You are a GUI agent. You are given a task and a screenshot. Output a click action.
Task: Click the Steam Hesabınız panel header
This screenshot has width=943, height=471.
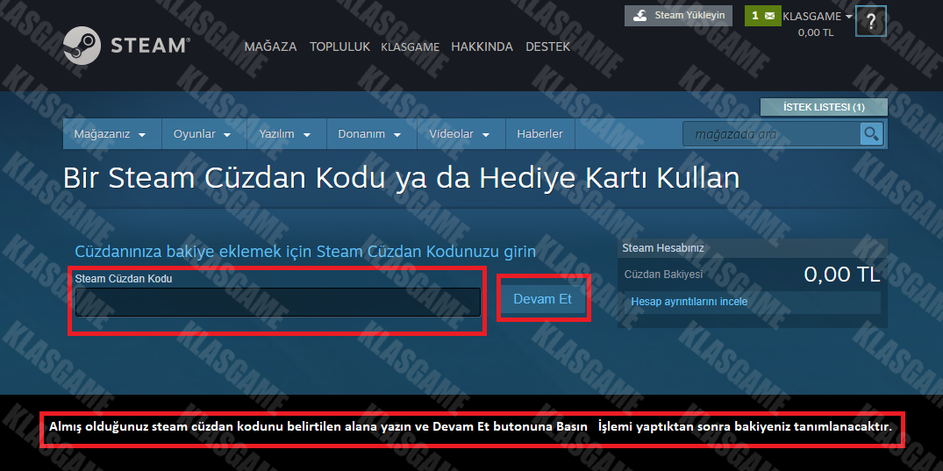pyautogui.click(x=753, y=248)
